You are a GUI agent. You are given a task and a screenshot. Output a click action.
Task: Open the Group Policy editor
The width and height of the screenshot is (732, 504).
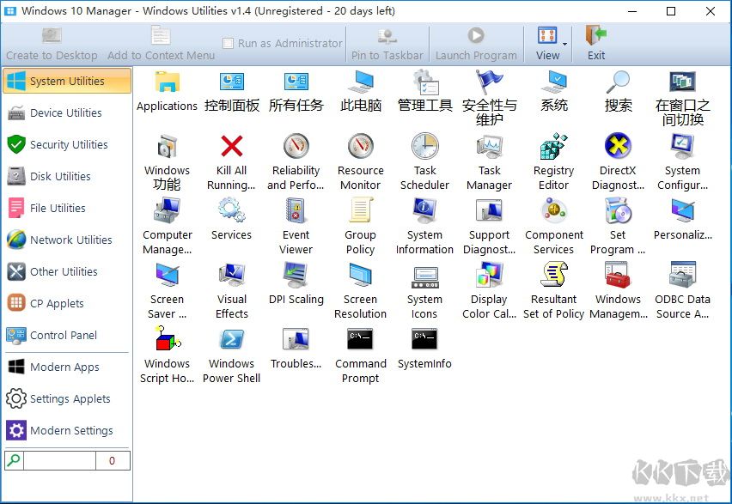(x=360, y=219)
